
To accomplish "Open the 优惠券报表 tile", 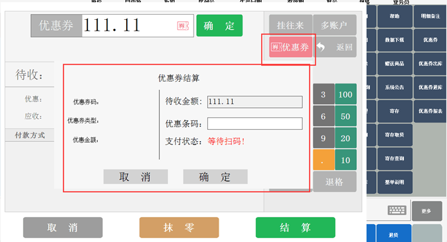I will 430,111.
